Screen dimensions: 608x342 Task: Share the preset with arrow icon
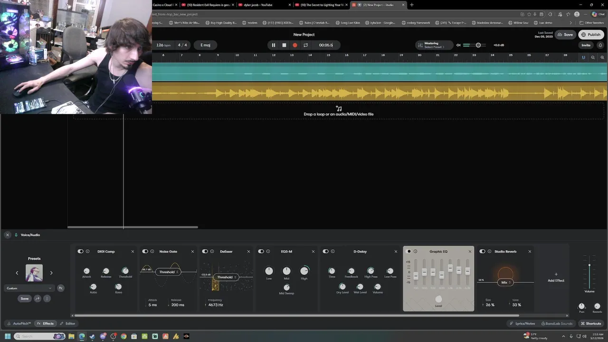(x=37, y=298)
